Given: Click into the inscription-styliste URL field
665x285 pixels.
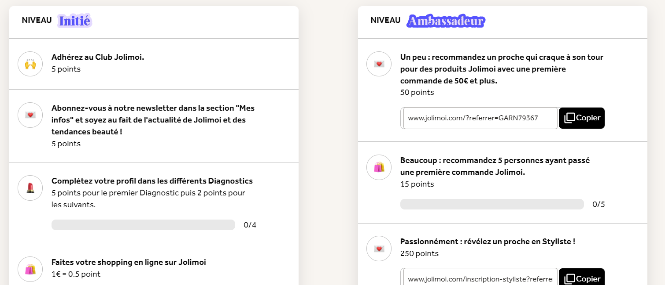Looking at the screenshot, I should pyautogui.click(x=480, y=279).
